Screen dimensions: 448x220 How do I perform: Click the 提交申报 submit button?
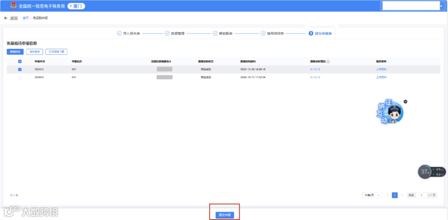[x=224, y=215]
